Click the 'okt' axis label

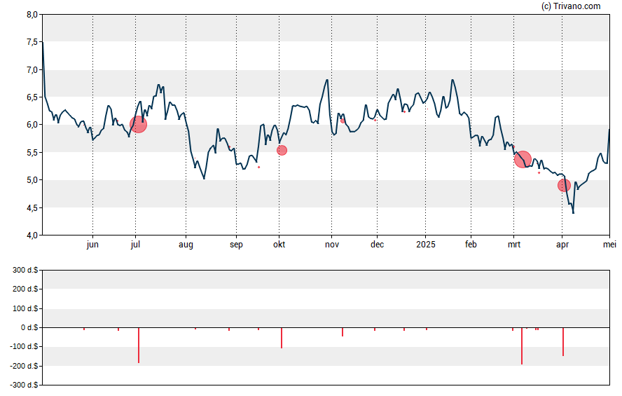pos(279,245)
